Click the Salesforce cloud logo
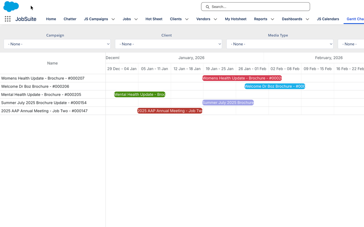This screenshot has width=364, height=227. 11,7
